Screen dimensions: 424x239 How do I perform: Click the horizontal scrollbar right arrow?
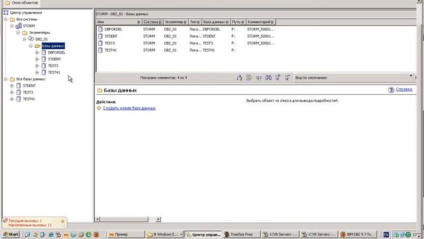pyautogui.click(x=158, y=219)
